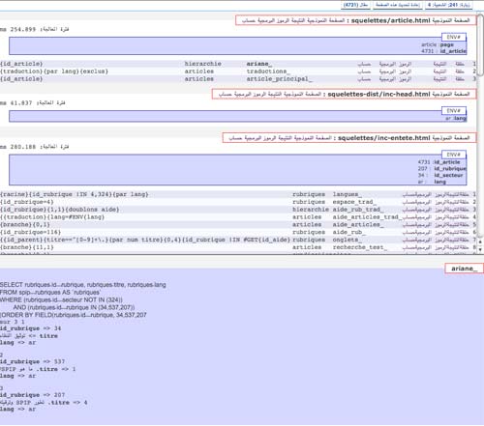Image resolution: width=484 pixels, height=426 pixels.
Task: Select the {id_rubrique=116} criteria cell
Action: (x=30, y=232)
